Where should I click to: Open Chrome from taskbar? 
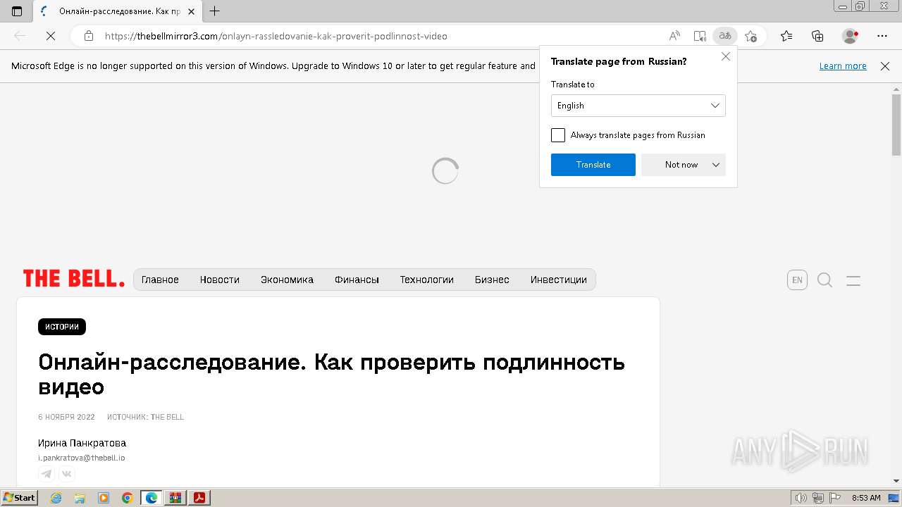pos(128,498)
